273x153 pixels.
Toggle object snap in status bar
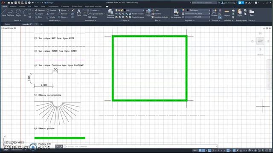coord(228,150)
